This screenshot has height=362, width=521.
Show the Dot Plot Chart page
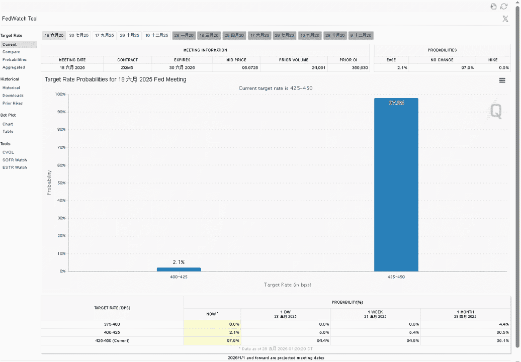(x=8, y=124)
